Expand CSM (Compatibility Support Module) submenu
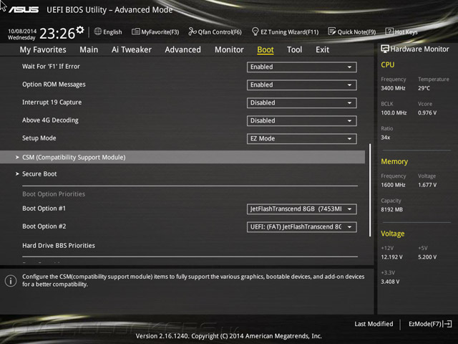 click(x=182, y=157)
